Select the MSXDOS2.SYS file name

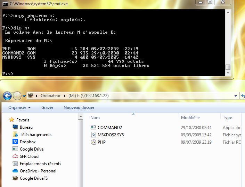(x=111, y=135)
